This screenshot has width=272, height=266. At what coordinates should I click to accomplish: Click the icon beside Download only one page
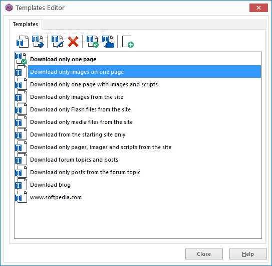click(21, 59)
